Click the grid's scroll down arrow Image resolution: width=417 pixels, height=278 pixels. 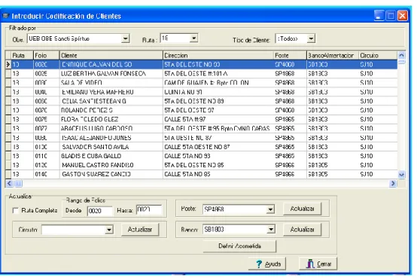tap(401, 175)
